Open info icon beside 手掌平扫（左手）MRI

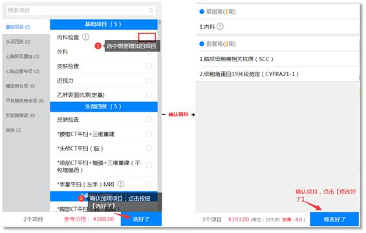121,184
